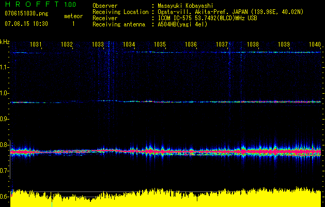
Task: Click frequency axis label 0.9
Action: tap(4, 119)
